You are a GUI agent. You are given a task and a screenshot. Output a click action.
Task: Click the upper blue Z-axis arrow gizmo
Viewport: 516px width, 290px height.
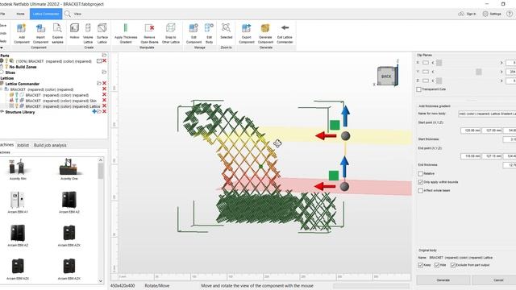point(345,116)
